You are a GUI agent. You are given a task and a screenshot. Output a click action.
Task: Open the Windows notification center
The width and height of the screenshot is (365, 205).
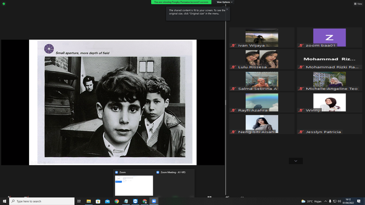pos(359,201)
